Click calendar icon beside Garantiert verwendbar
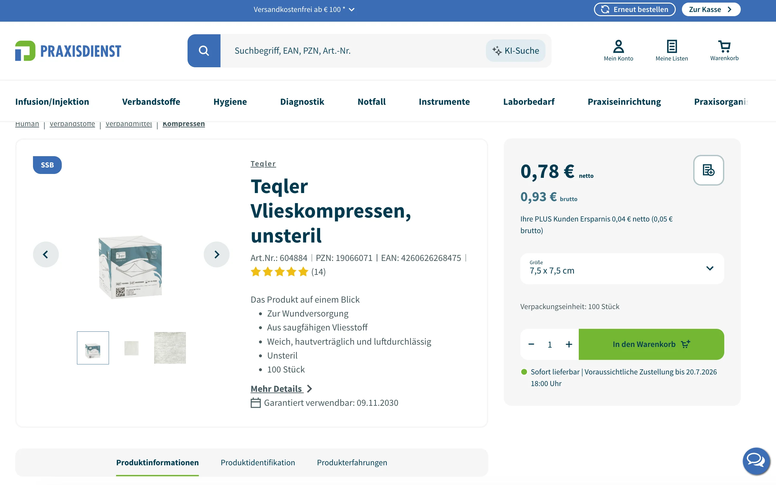This screenshot has width=776, height=485. click(256, 403)
